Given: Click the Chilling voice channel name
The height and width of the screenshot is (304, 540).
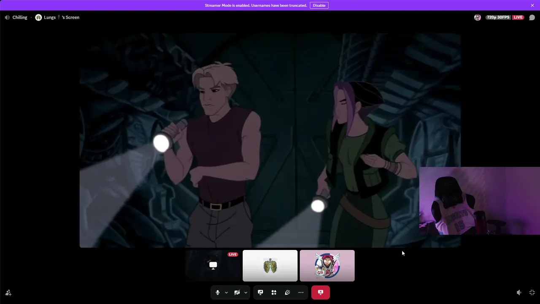Looking at the screenshot, I should 20,17.
